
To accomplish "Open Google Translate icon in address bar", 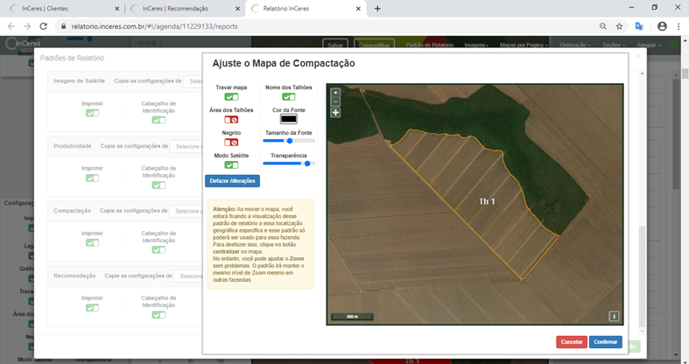I will 639,26.
